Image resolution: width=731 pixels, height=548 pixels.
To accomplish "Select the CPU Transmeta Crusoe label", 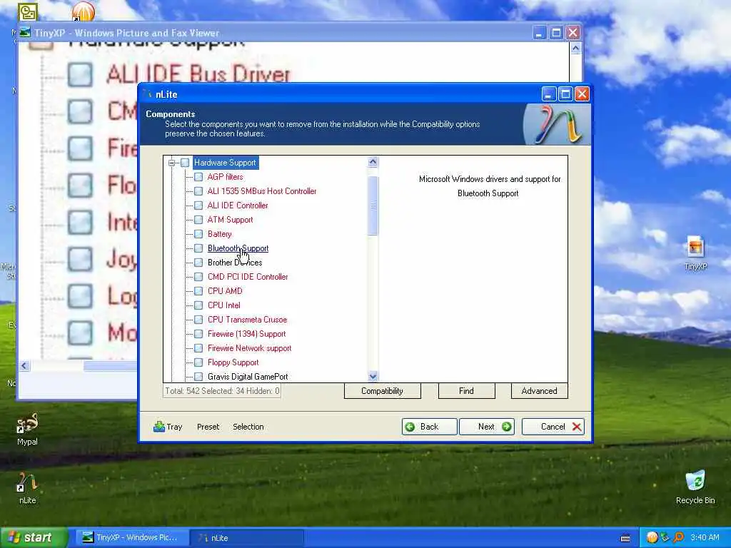I will [247, 320].
